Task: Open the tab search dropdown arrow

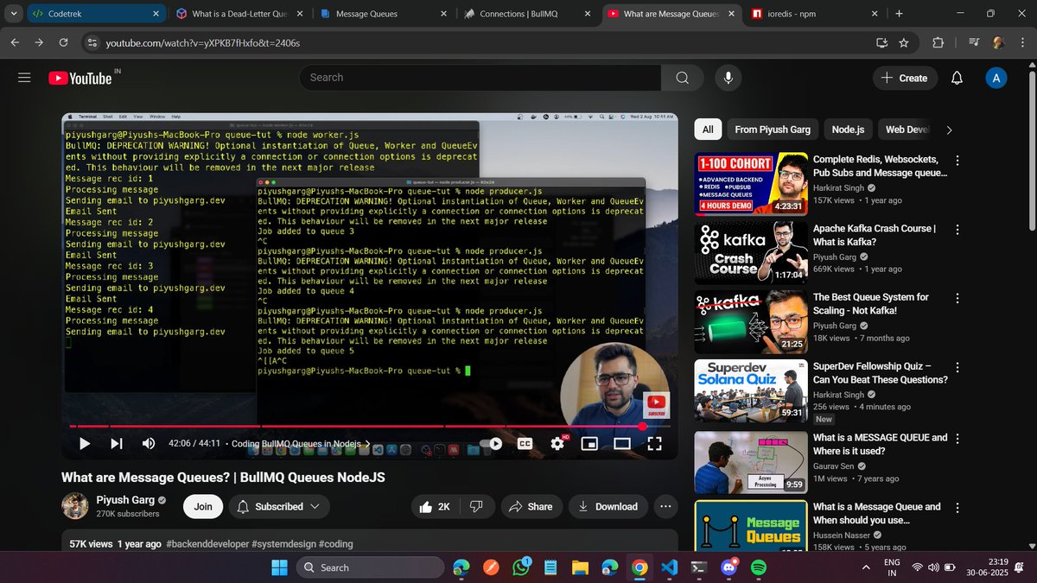Action: tap(12, 14)
